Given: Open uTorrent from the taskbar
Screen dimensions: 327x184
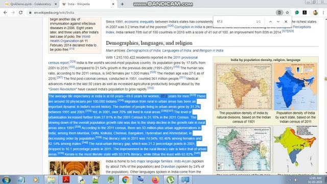Looking at the screenshot, I should tap(170, 179).
